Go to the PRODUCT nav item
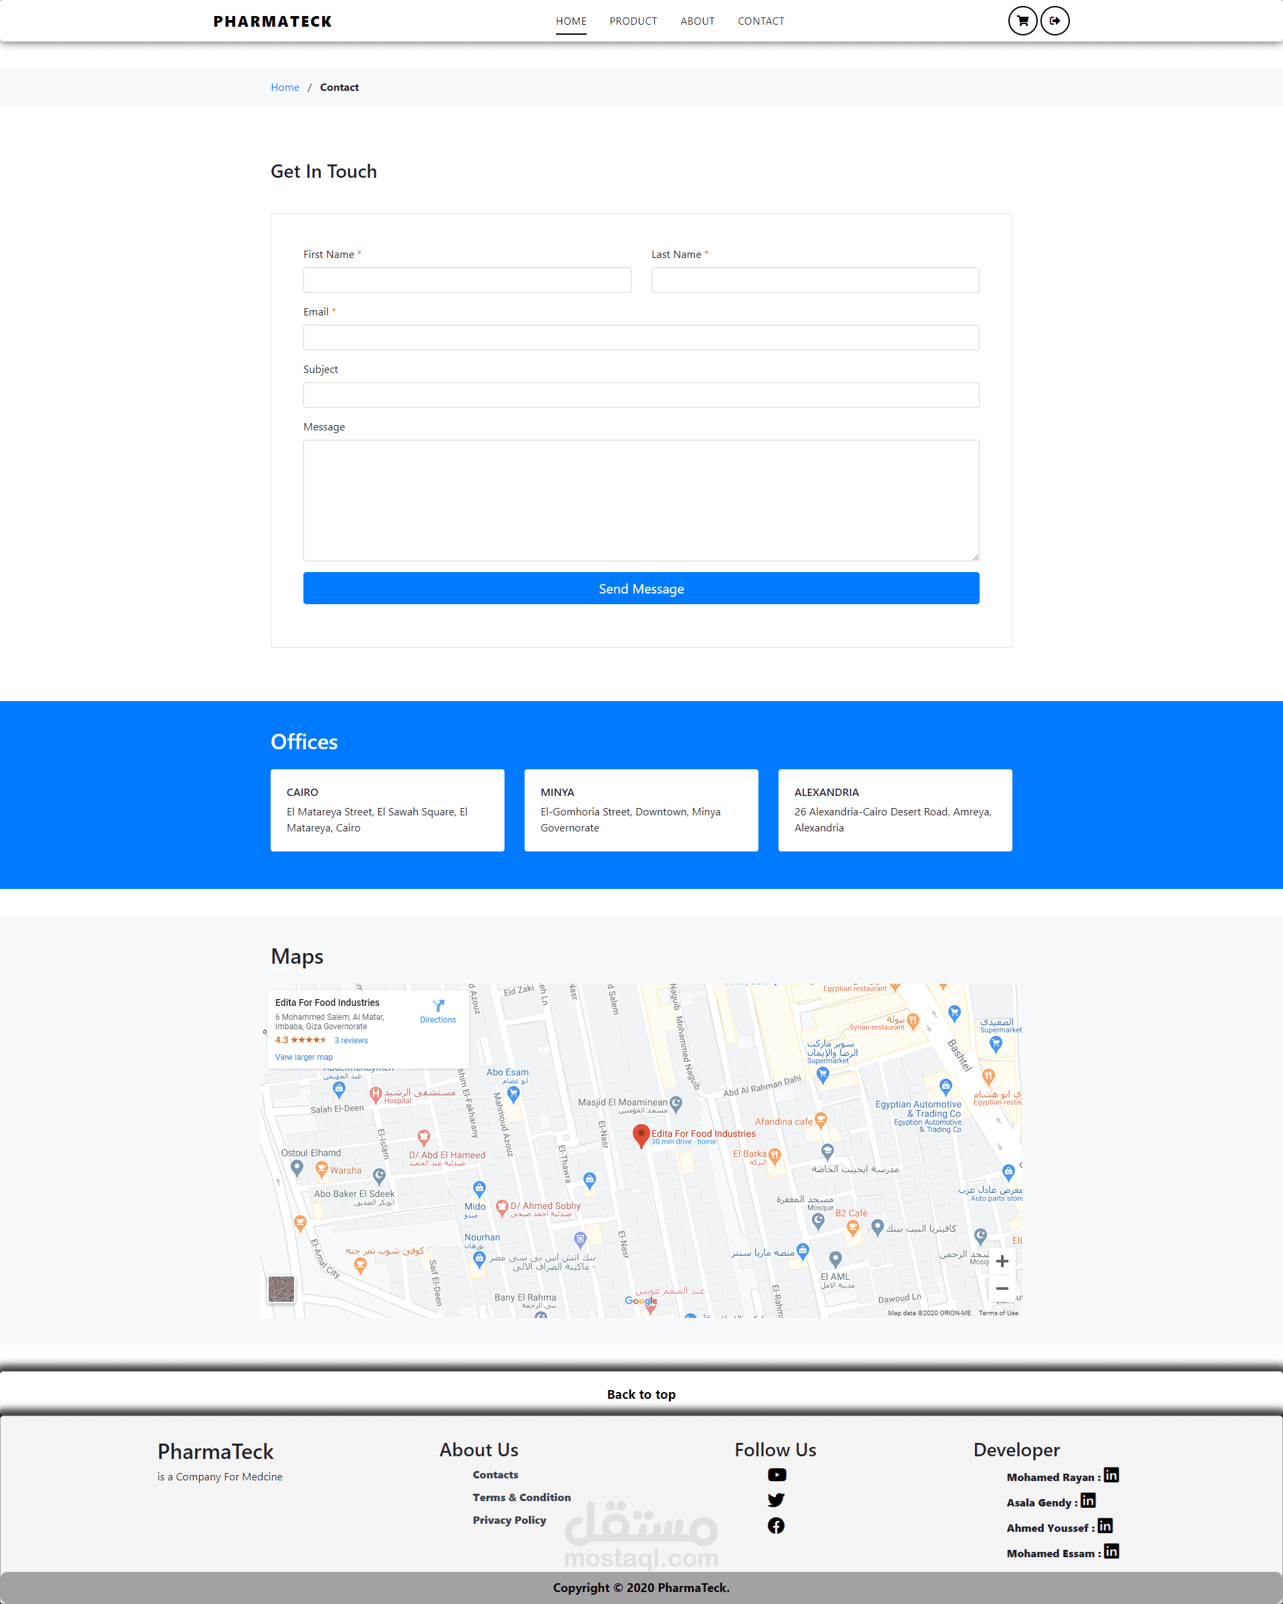1283x1604 pixels. [x=633, y=21]
